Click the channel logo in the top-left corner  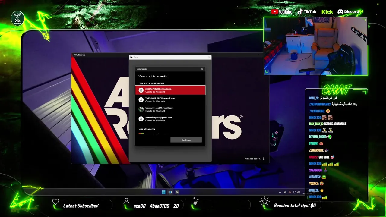[17, 18]
